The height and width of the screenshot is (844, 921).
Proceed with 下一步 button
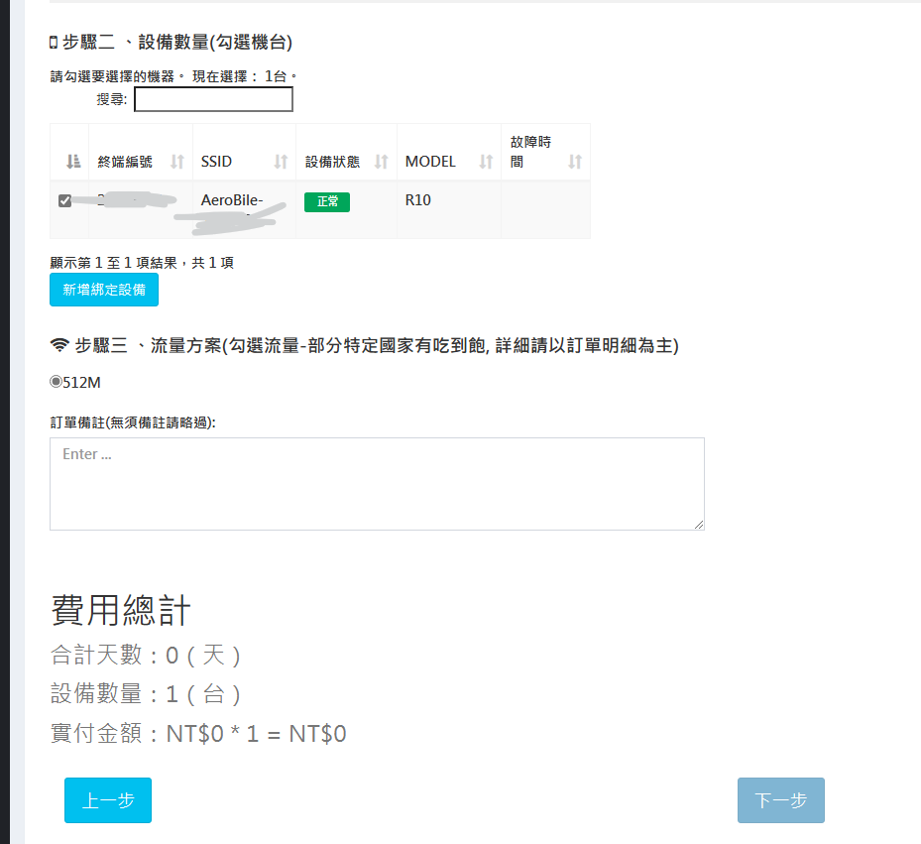(x=781, y=800)
